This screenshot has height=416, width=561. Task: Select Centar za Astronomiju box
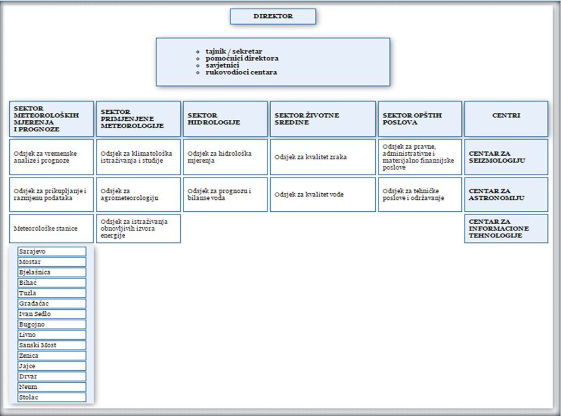coord(506,194)
